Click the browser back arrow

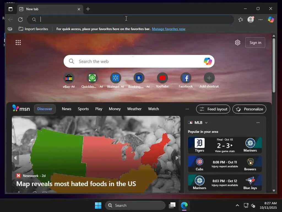pyautogui.click(x=11, y=20)
